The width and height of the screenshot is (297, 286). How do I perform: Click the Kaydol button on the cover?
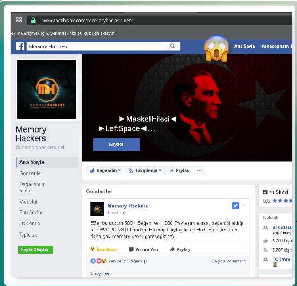click(116, 144)
